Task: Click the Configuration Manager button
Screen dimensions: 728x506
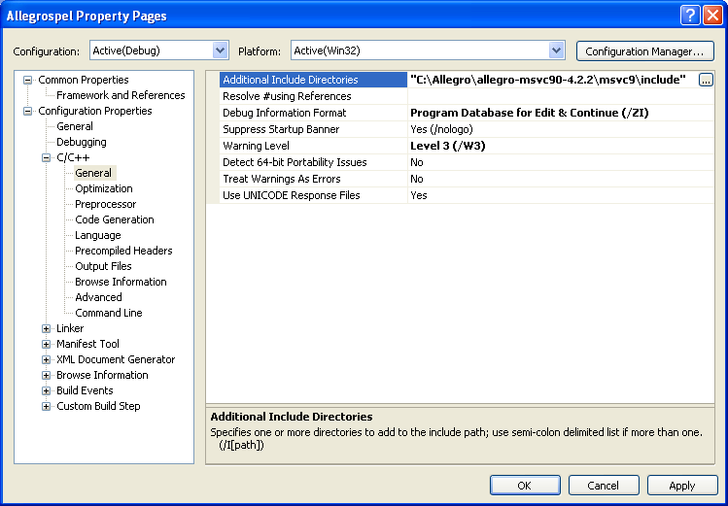Action: (644, 51)
